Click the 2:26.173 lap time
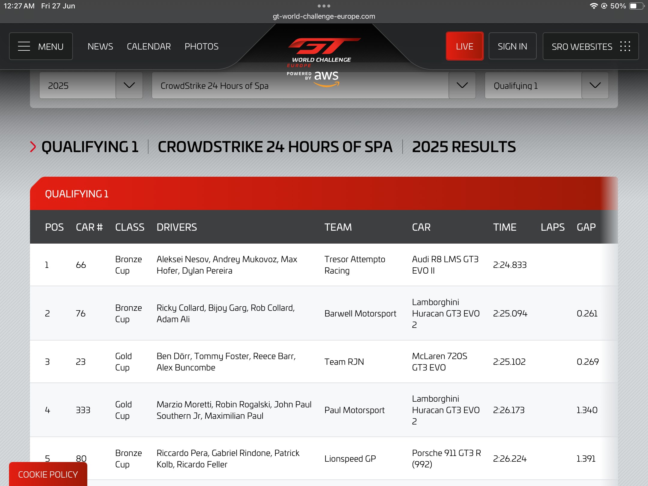Viewport: 648px width, 486px height. pos(509,410)
